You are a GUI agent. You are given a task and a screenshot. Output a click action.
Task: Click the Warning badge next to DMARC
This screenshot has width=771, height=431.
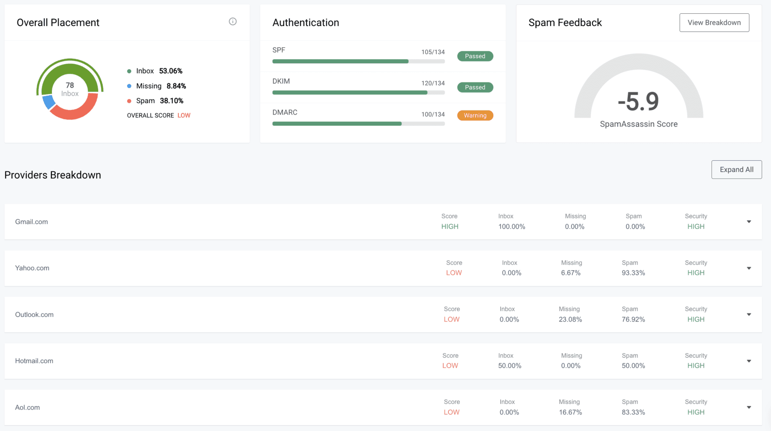click(x=475, y=115)
